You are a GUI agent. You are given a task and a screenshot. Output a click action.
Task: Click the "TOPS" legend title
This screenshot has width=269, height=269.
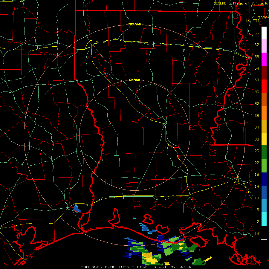tap(263, 18)
